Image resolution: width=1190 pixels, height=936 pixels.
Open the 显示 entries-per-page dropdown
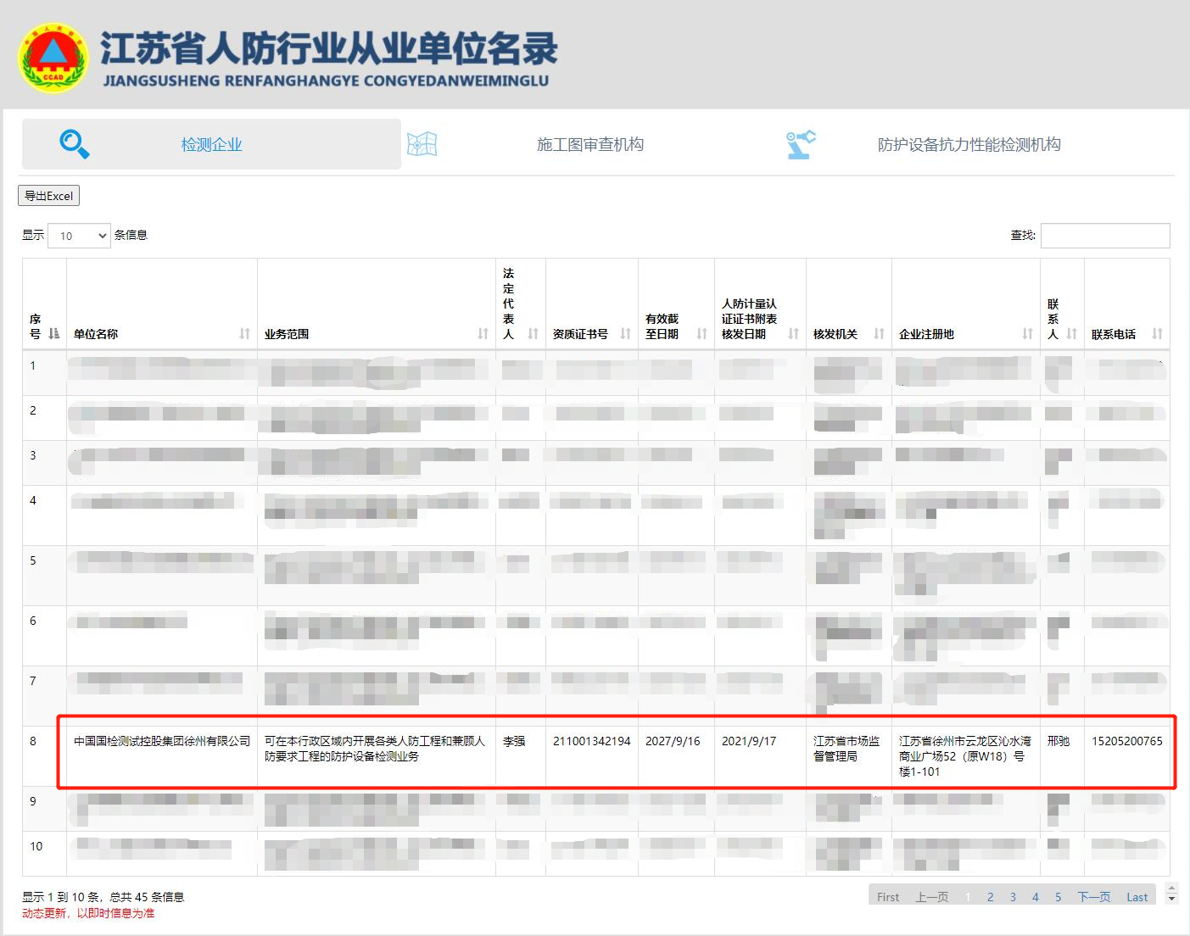click(x=80, y=236)
